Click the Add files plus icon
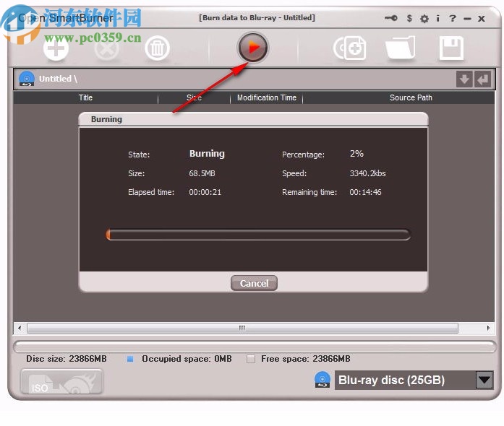The width and height of the screenshot is (504, 426). tap(56, 49)
